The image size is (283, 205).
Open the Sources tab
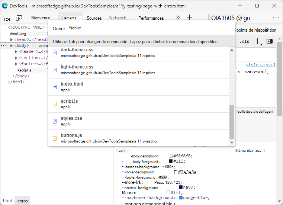pyautogui.click(x=94, y=18)
